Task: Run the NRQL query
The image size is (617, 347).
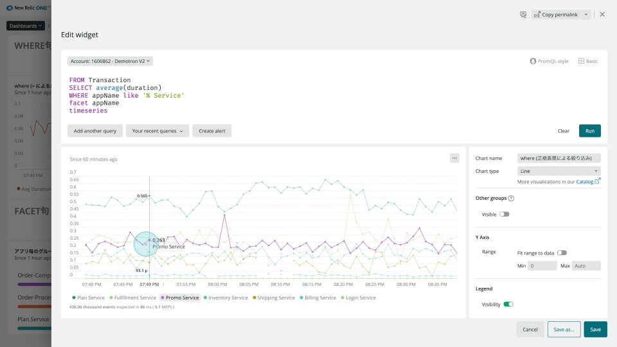Action: (589, 131)
